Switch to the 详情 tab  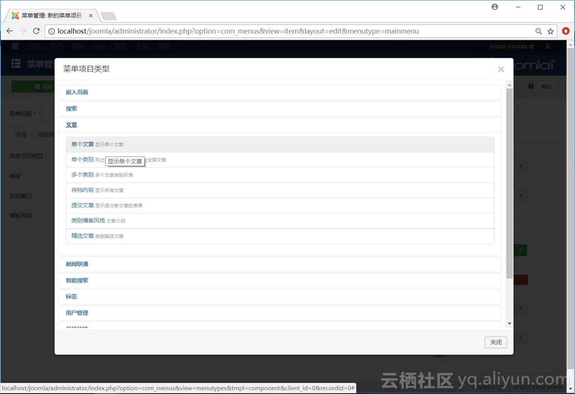21,135
